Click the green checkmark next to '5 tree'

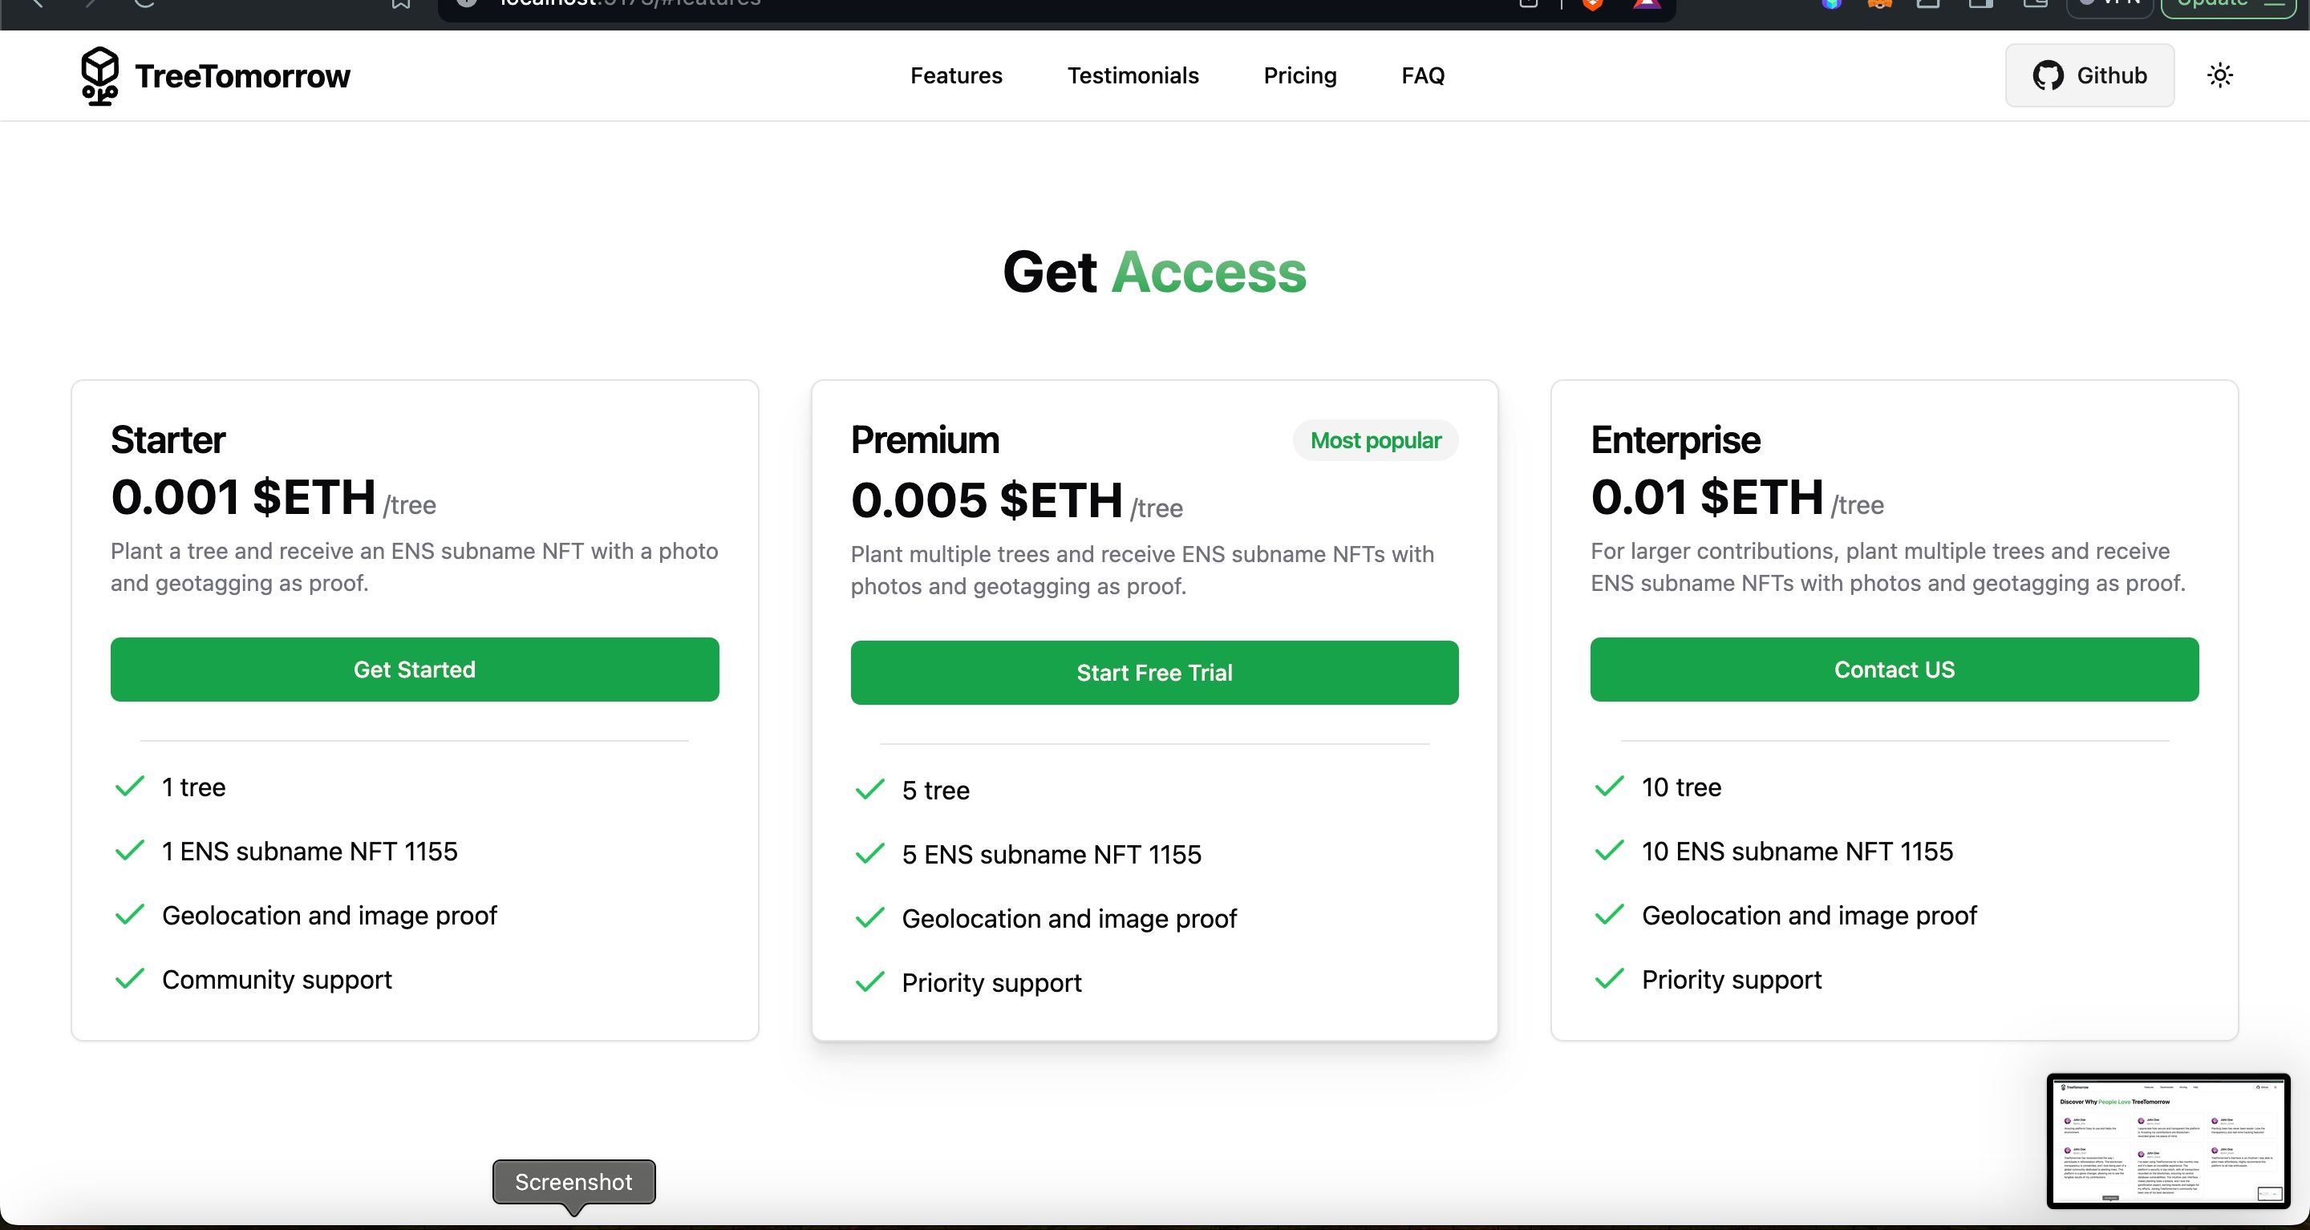(x=868, y=788)
